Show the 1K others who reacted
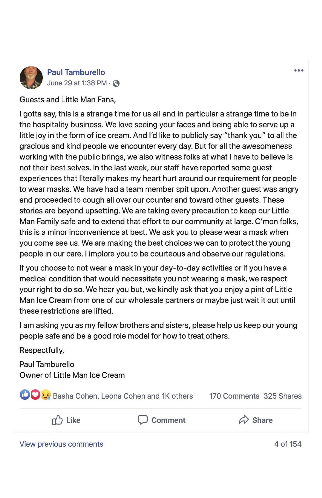This screenshot has height=498, width=322. [177, 396]
